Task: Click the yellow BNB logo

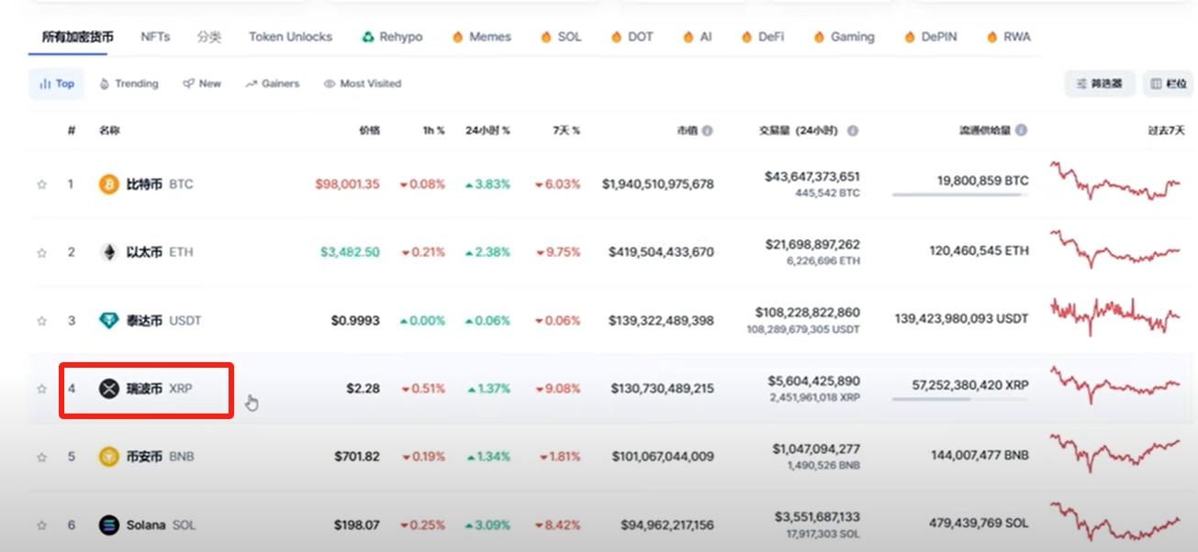Action: [x=109, y=457]
